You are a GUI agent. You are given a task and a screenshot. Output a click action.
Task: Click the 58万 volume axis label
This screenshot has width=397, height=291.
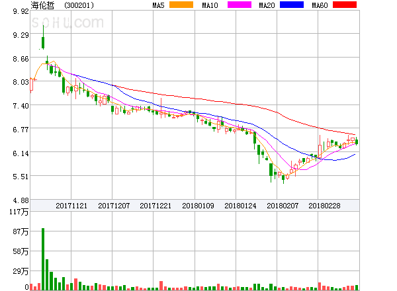(21, 251)
